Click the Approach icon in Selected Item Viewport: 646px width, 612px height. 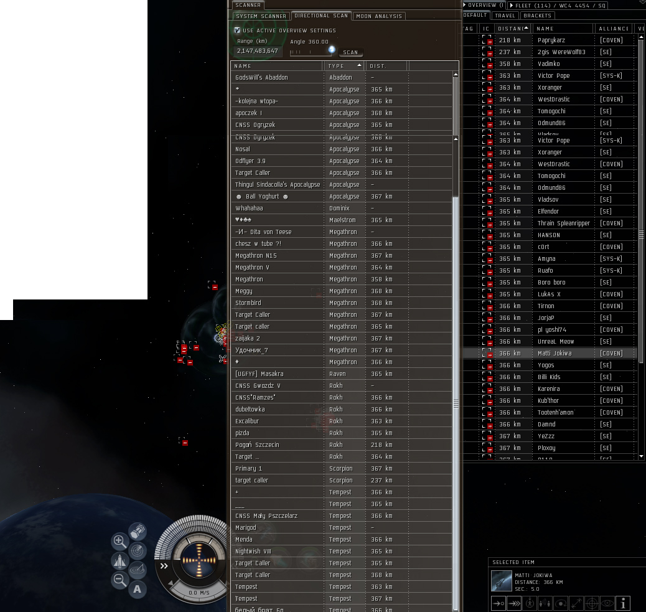[499, 603]
